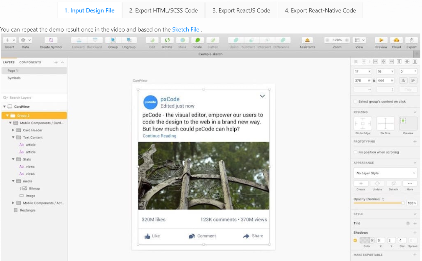Image resolution: width=422 pixels, height=261 pixels.
Task: Click Continue Reading link in card
Action: [x=159, y=136]
